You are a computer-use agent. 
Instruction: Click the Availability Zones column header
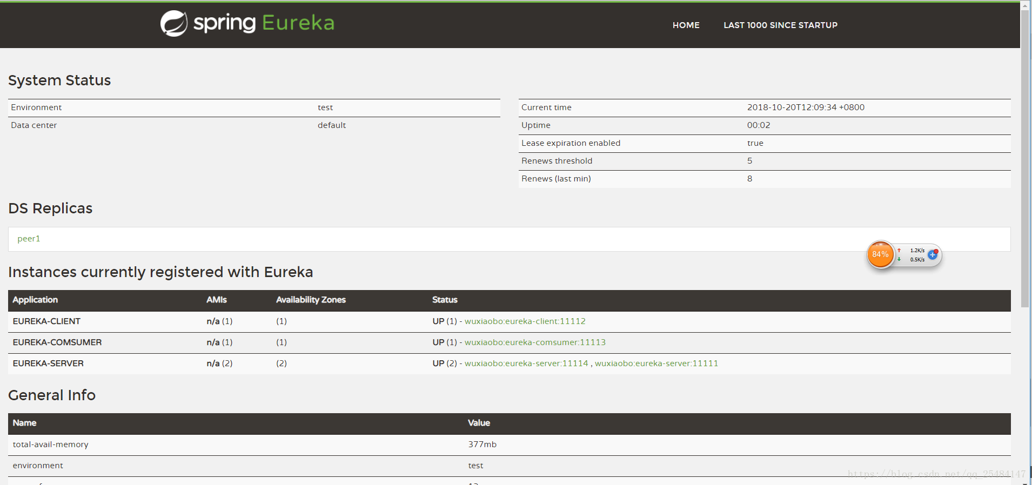click(311, 300)
